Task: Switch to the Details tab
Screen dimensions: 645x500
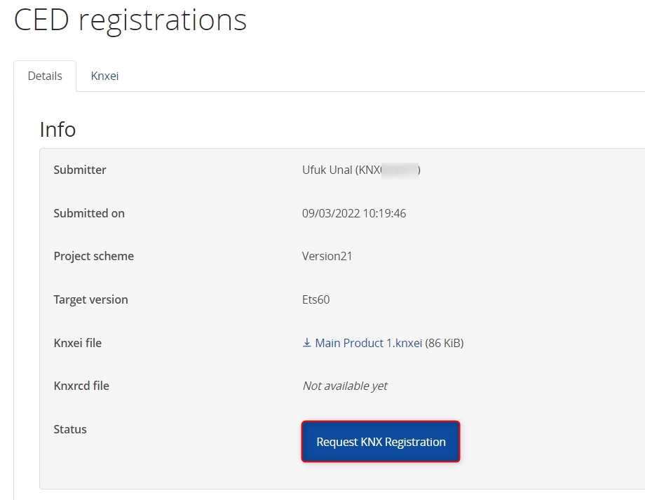Action: coord(44,76)
